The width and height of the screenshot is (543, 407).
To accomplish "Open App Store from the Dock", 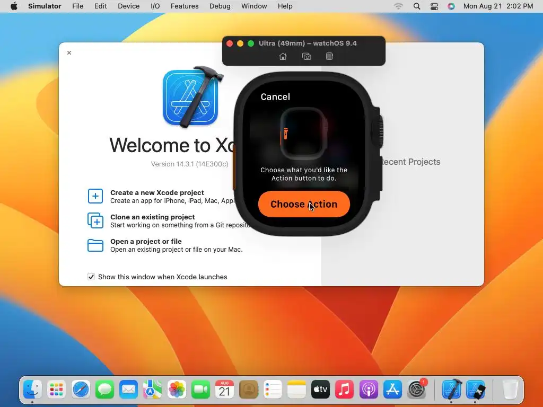I will pyautogui.click(x=392, y=390).
